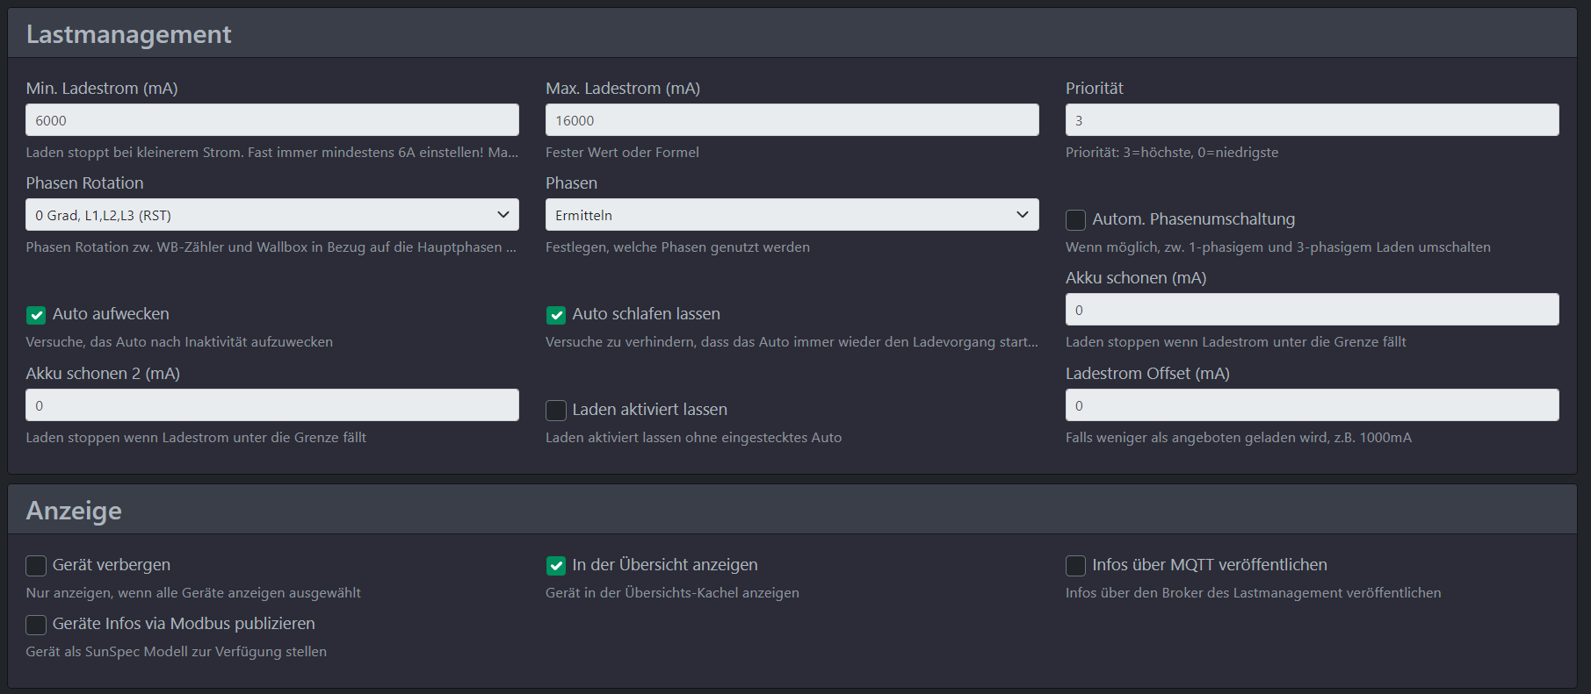Select the Priorität input box
This screenshot has width=1591, height=694.
(x=1312, y=120)
